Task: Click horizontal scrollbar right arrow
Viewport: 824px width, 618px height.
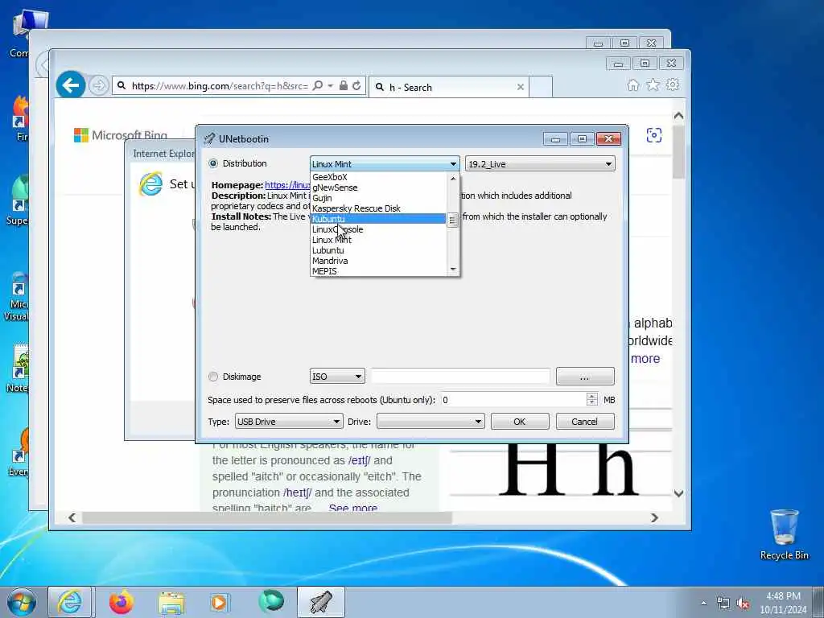Action: point(654,517)
